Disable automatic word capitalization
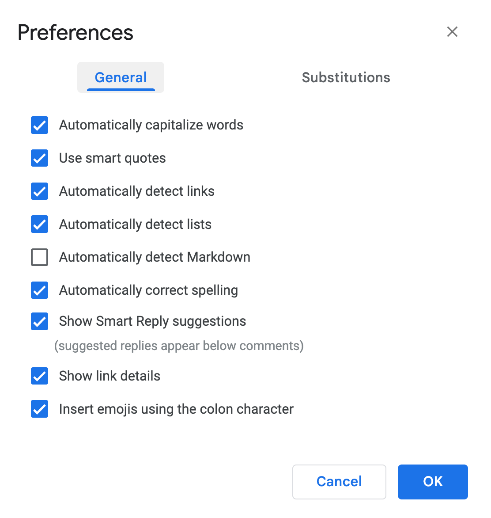This screenshot has height=518, width=491. pos(39,125)
